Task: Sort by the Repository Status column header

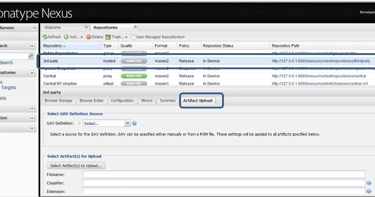Action: point(235,46)
